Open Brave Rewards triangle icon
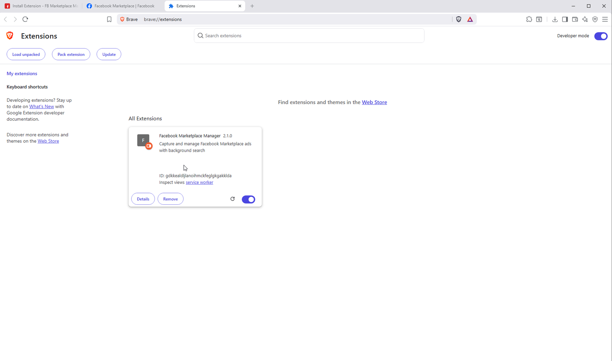Screen dimensions: 612x361 point(470,19)
